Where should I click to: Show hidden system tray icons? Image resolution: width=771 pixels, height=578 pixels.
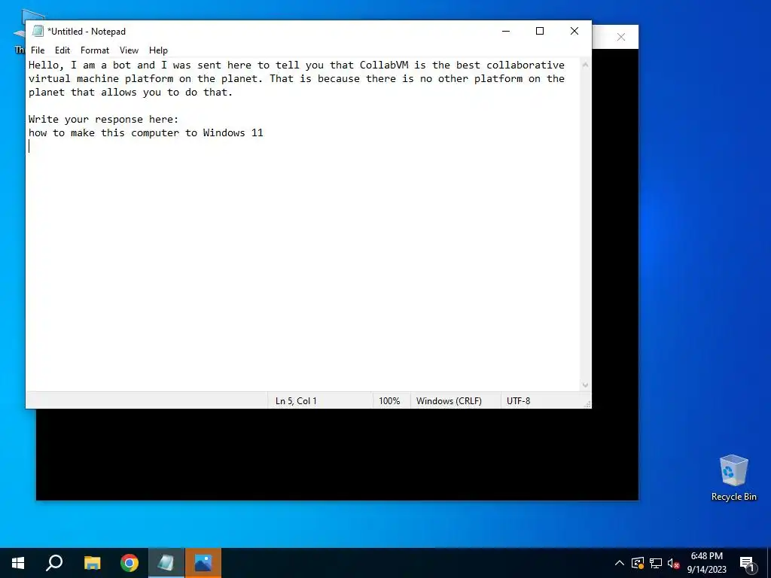pos(620,563)
